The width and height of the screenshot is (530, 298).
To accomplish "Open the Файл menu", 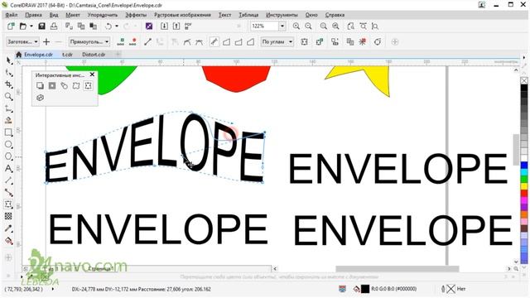I will click(12, 15).
